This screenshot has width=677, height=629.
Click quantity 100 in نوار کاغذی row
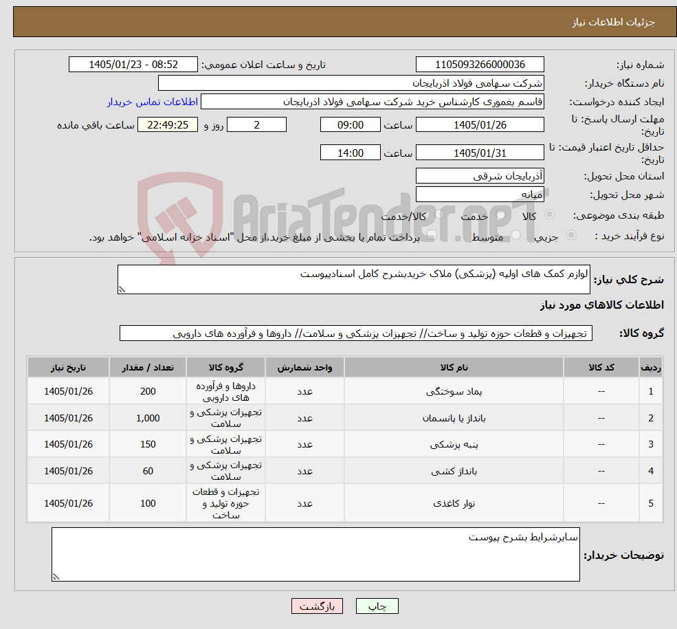[x=148, y=503]
